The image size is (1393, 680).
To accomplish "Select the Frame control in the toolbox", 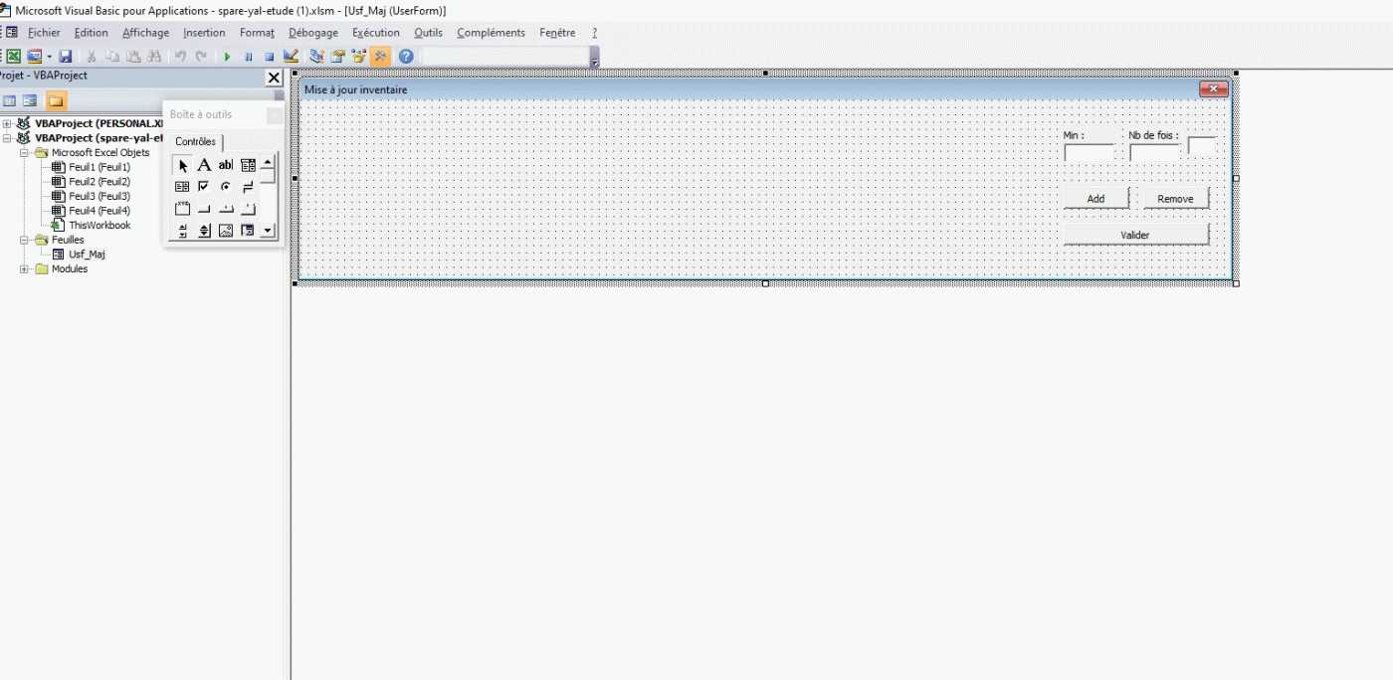I will [x=182, y=209].
